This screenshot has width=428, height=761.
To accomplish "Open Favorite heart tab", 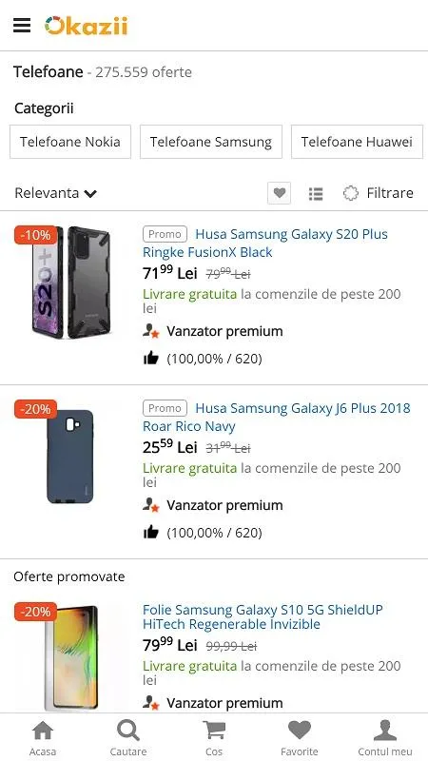I will pos(300,738).
